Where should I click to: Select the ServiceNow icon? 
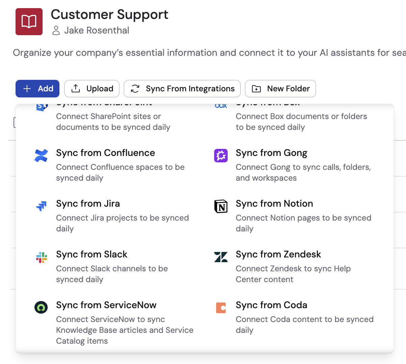pos(41,308)
